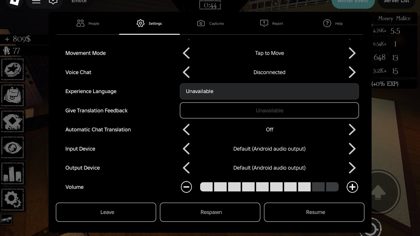
Task: Click the Money leaderboard column header
Action: tap(386, 18)
